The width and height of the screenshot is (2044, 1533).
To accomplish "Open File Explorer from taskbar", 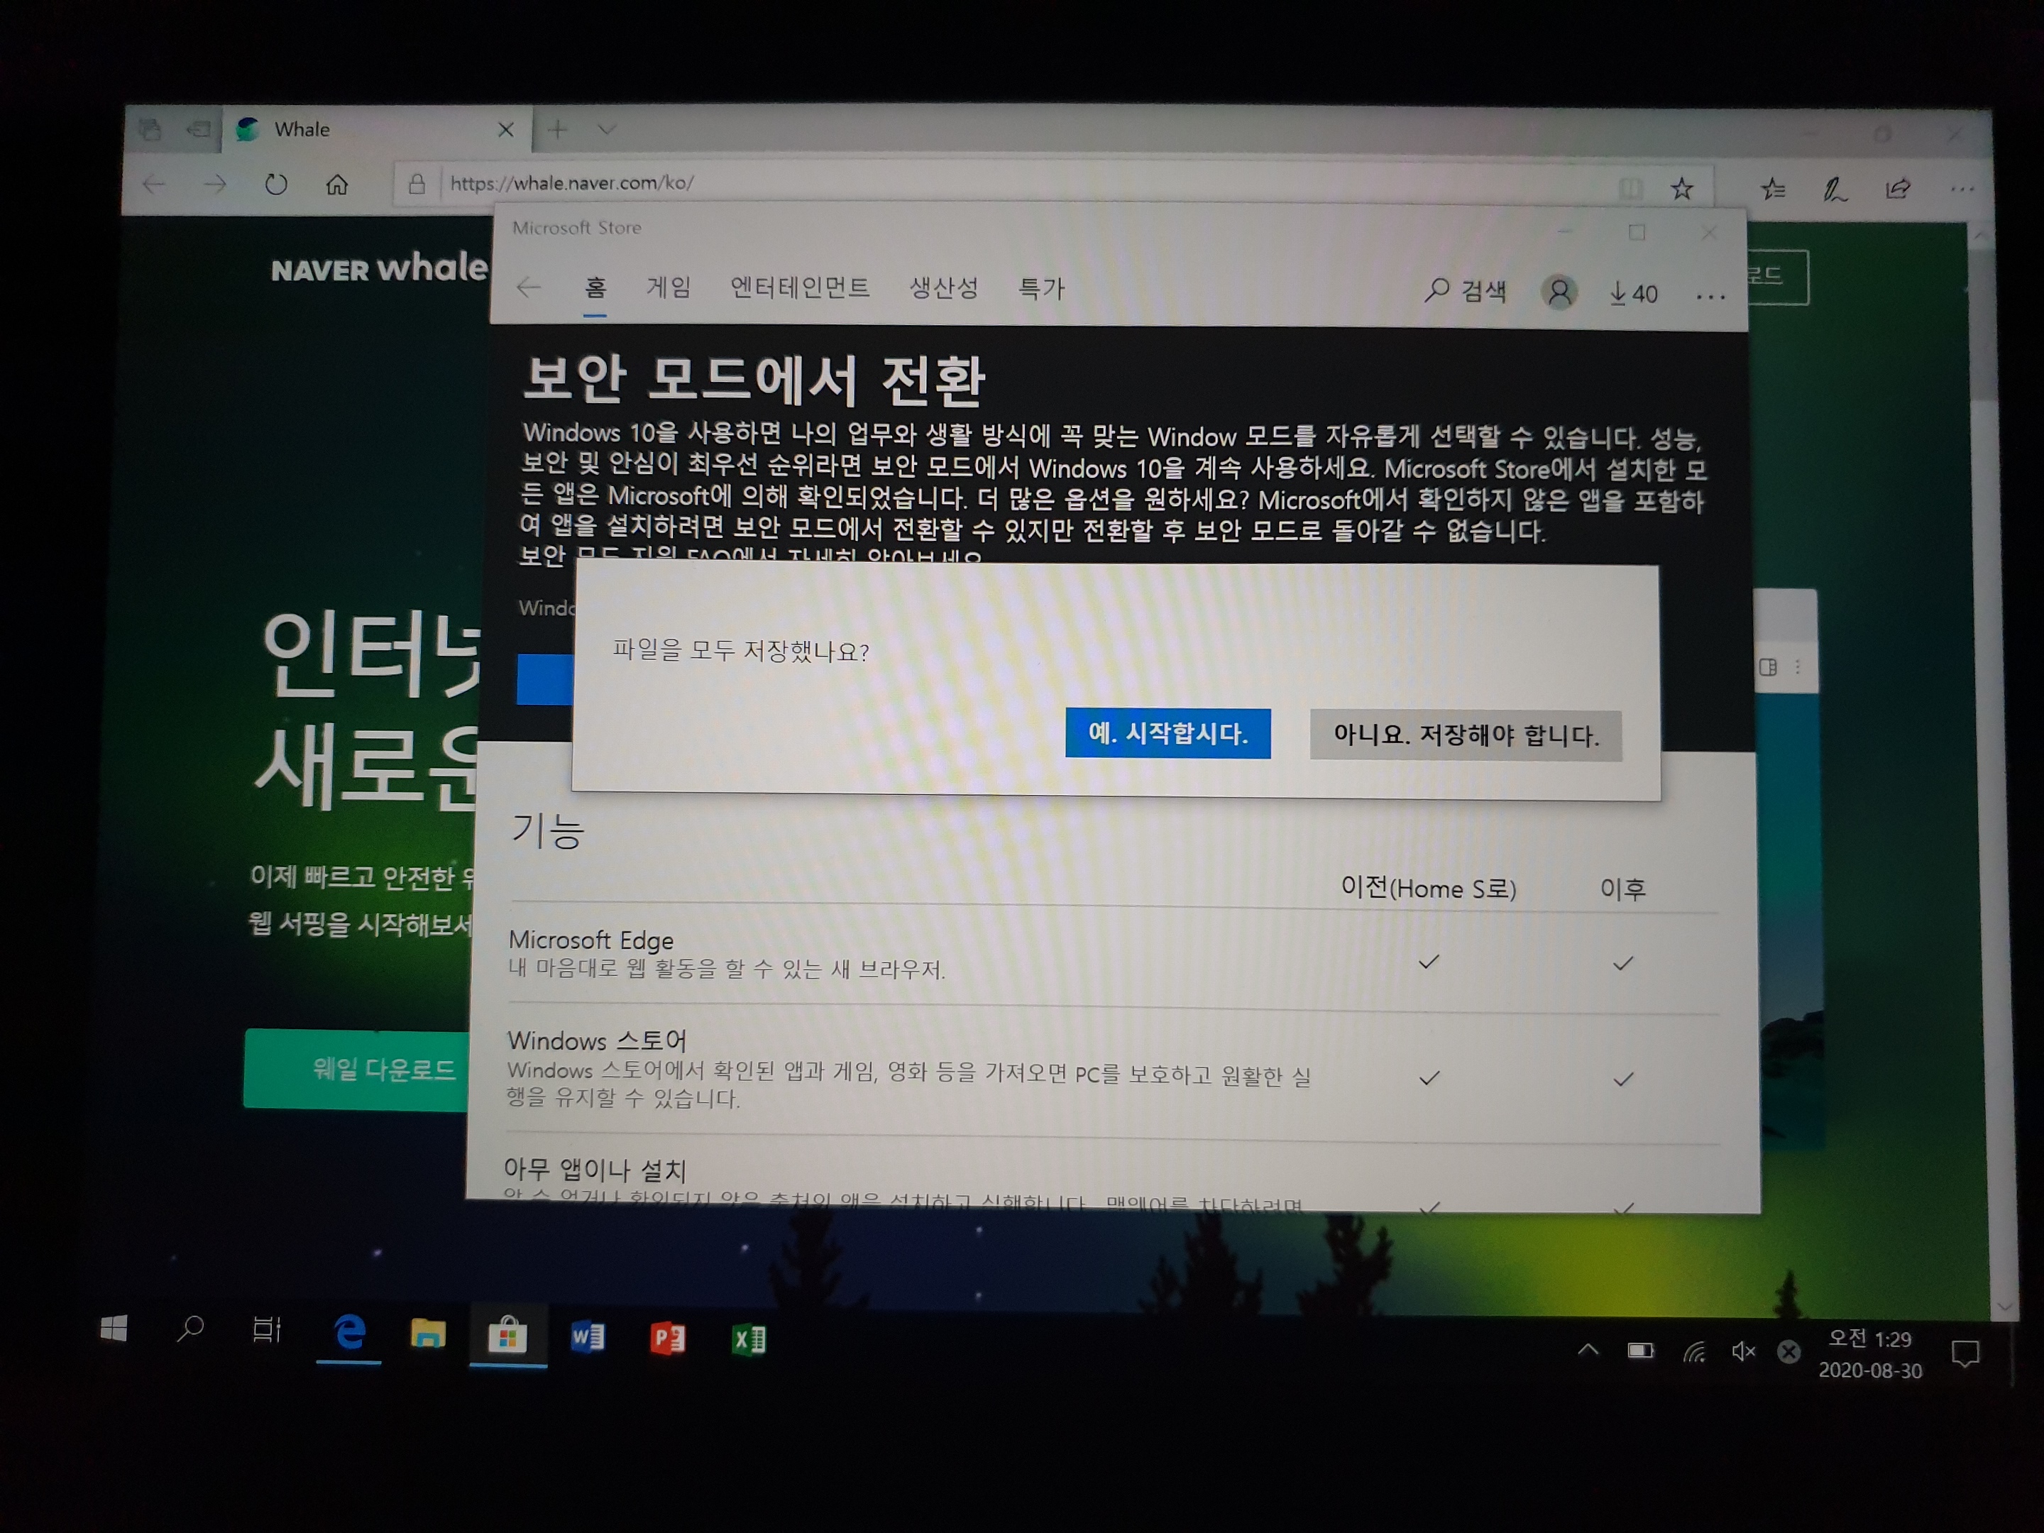I will pyautogui.click(x=427, y=1334).
